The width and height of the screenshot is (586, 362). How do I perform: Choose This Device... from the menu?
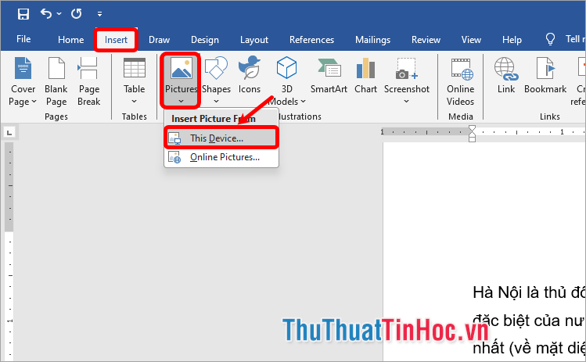pos(221,138)
